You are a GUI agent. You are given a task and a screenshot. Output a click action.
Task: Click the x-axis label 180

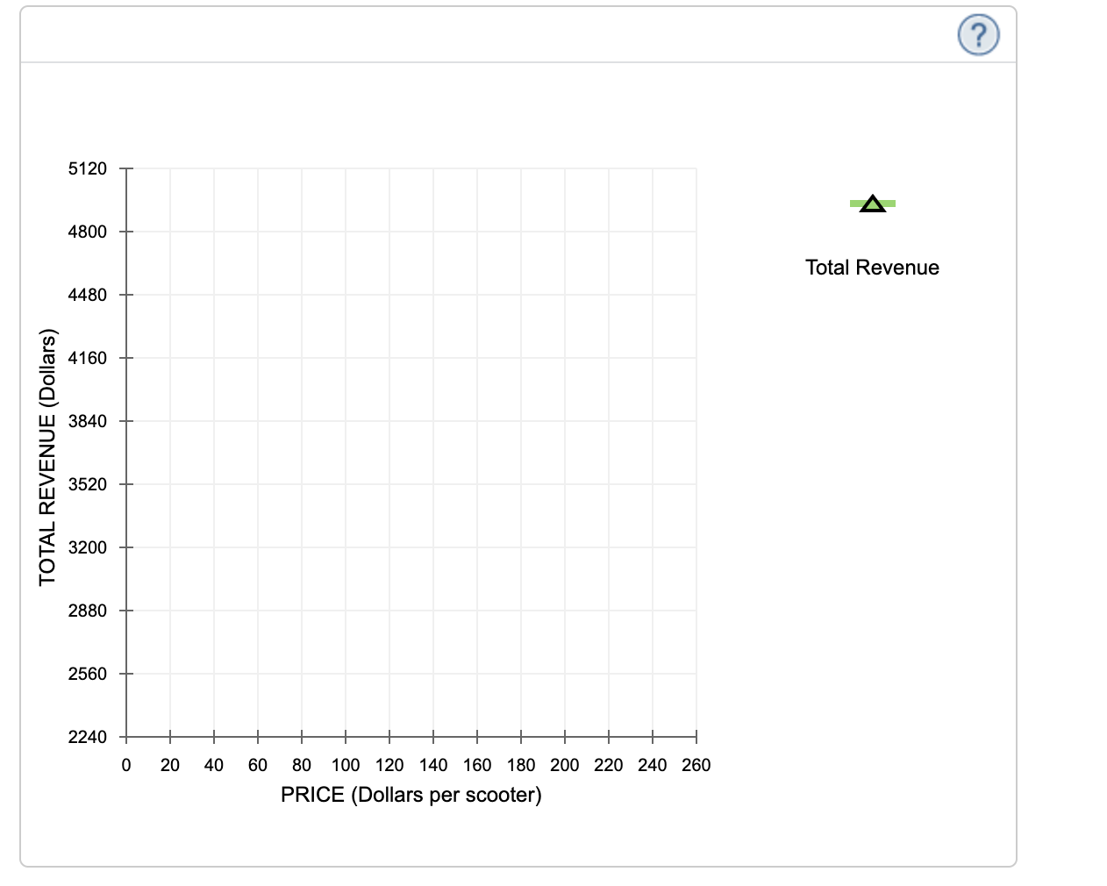[521, 765]
